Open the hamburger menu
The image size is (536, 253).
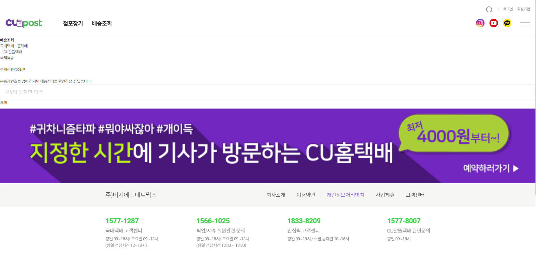[x=525, y=24]
